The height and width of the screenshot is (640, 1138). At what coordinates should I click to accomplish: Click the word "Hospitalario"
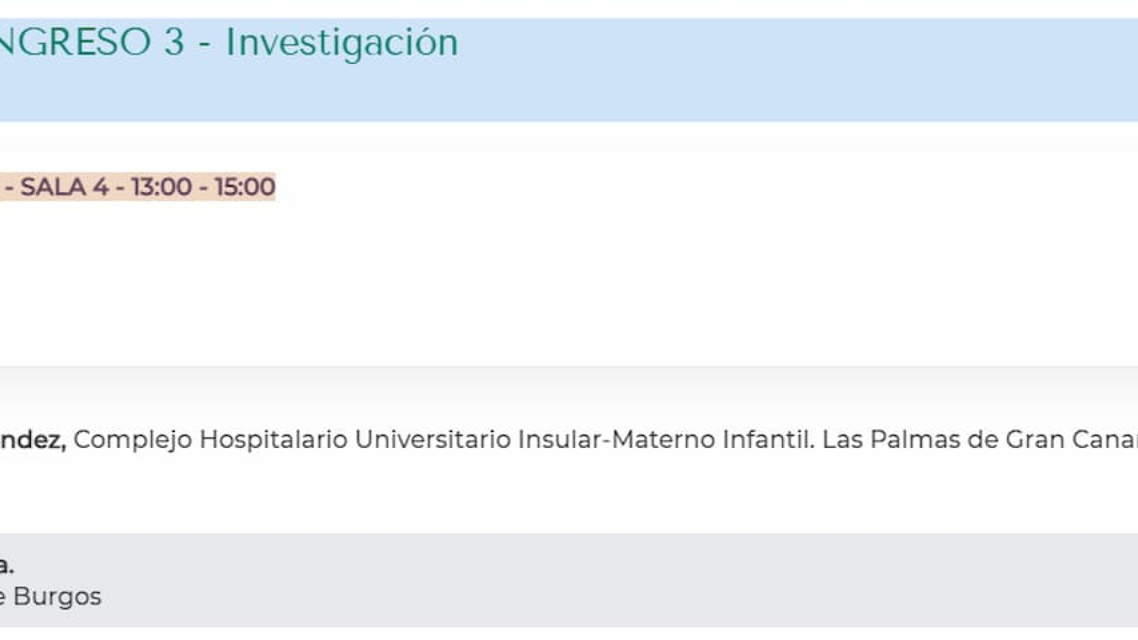274,440
